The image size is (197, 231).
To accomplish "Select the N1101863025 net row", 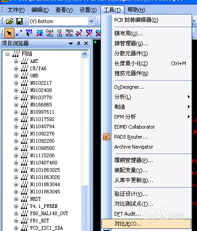I will (45, 170).
